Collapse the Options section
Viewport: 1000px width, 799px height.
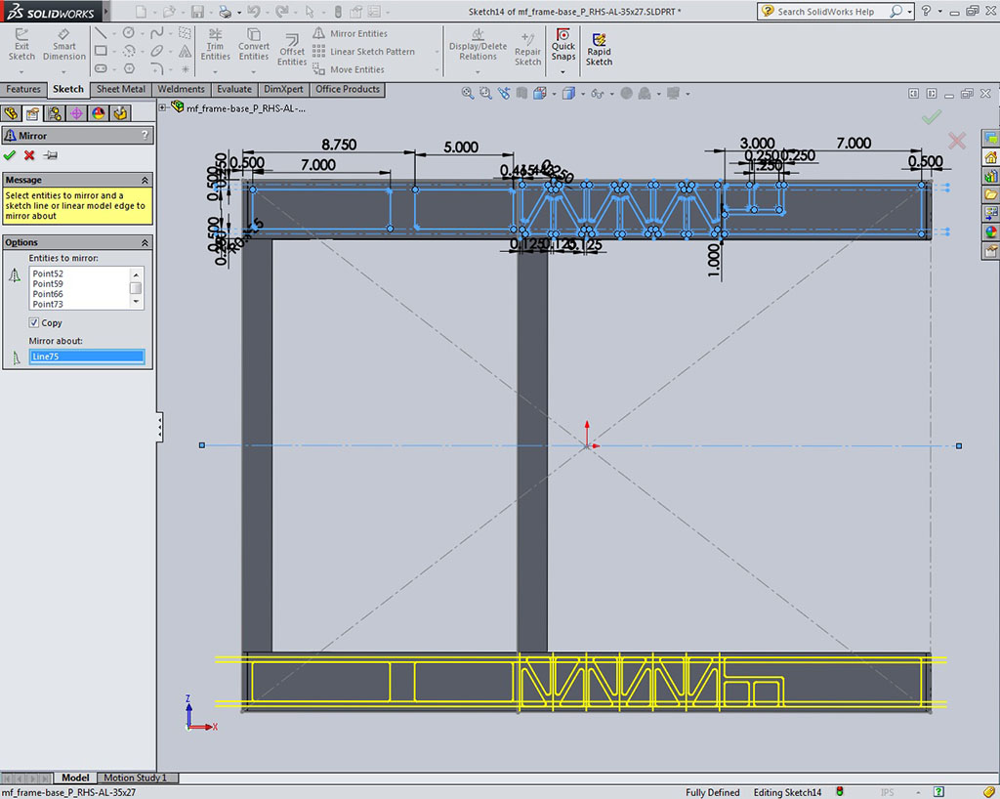[146, 242]
